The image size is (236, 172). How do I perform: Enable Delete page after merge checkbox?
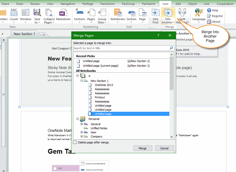[x=75, y=142]
